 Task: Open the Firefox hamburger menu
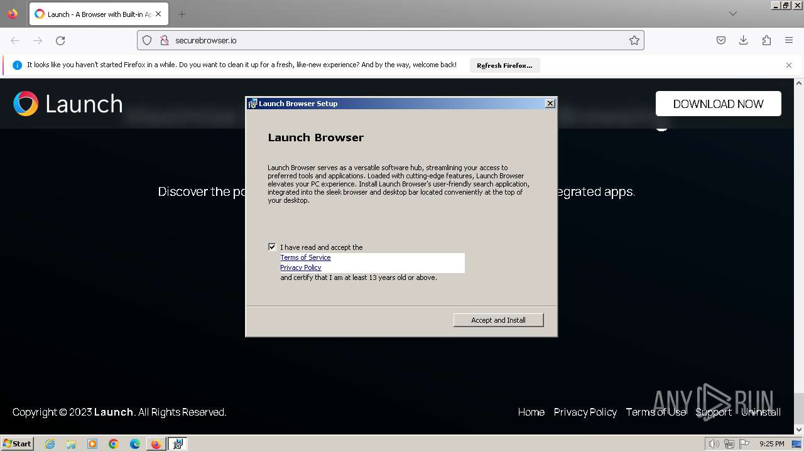click(x=789, y=40)
